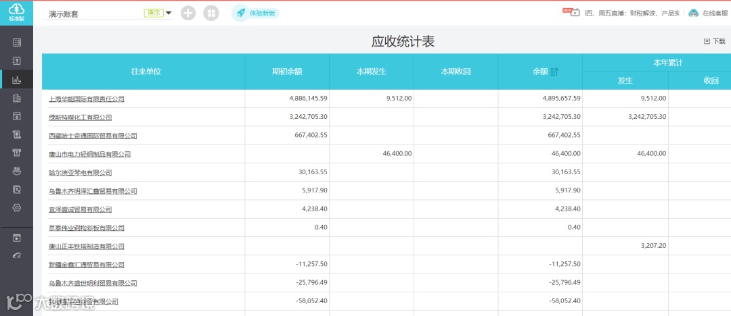Image resolution: width=731 pixels, height=316 pixels.
Task: Click 期初余额 value 30,163.55
Action: click(313, 172)
